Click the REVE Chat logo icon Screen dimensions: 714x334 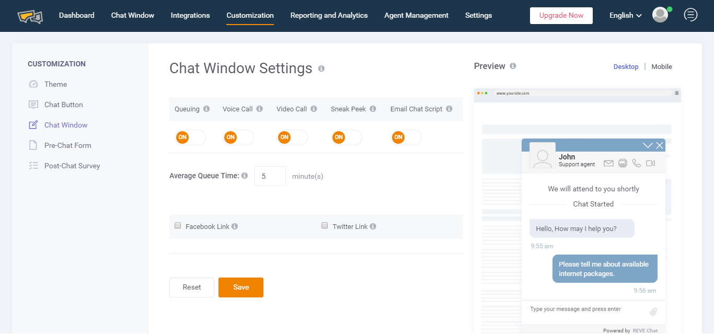(x=30, y=16)
